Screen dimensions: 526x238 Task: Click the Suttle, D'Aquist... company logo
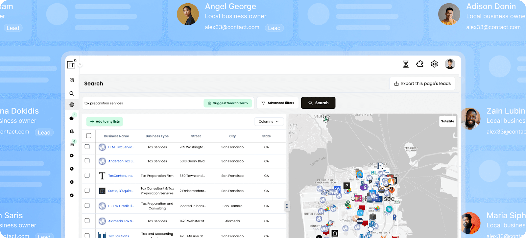[102, 191]
